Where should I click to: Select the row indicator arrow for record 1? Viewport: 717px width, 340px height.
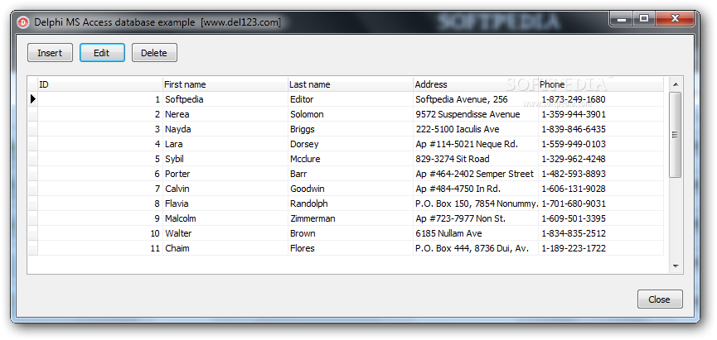coord(32,99)
